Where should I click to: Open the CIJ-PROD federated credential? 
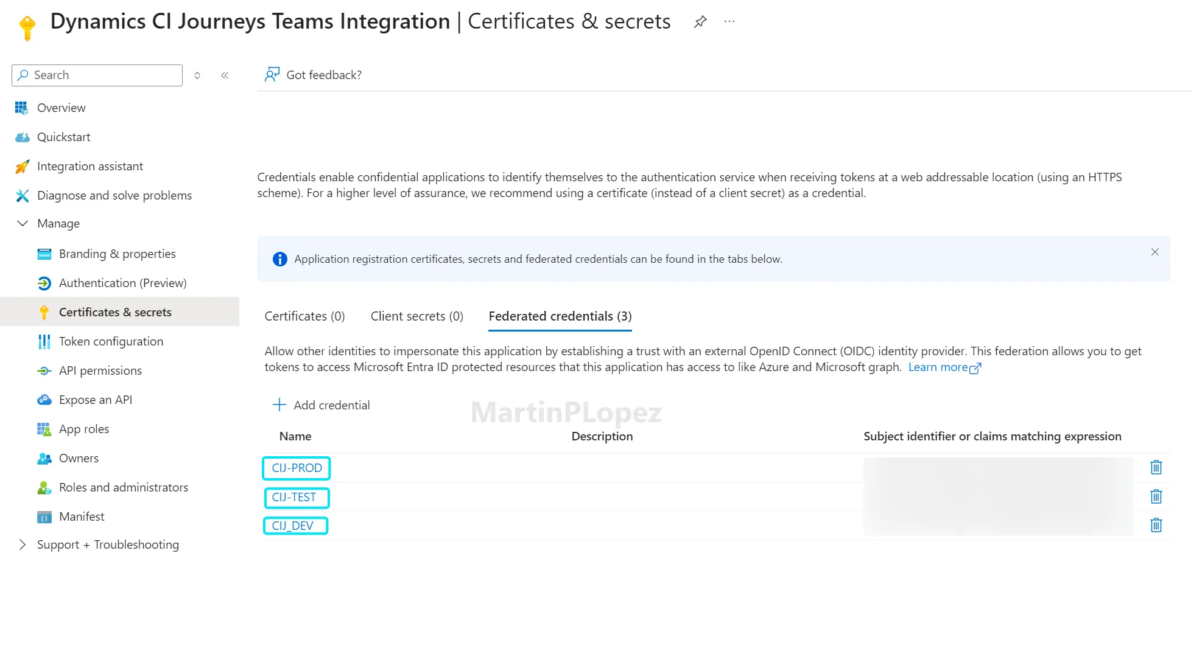pos(297,468)
